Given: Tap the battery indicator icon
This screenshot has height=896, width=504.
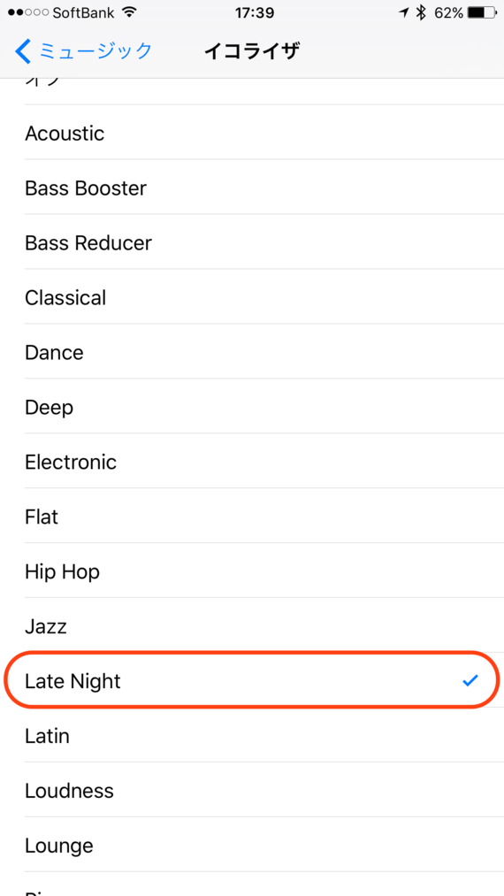Looking at the screenshot, I should click(482, 12).
